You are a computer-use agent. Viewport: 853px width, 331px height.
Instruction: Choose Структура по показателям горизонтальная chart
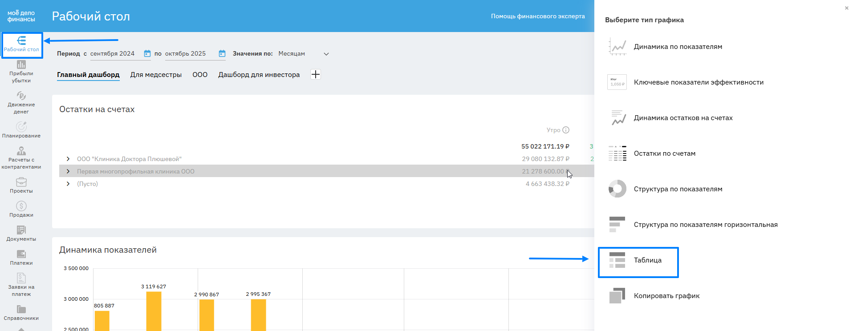click(x=693, y=225)
